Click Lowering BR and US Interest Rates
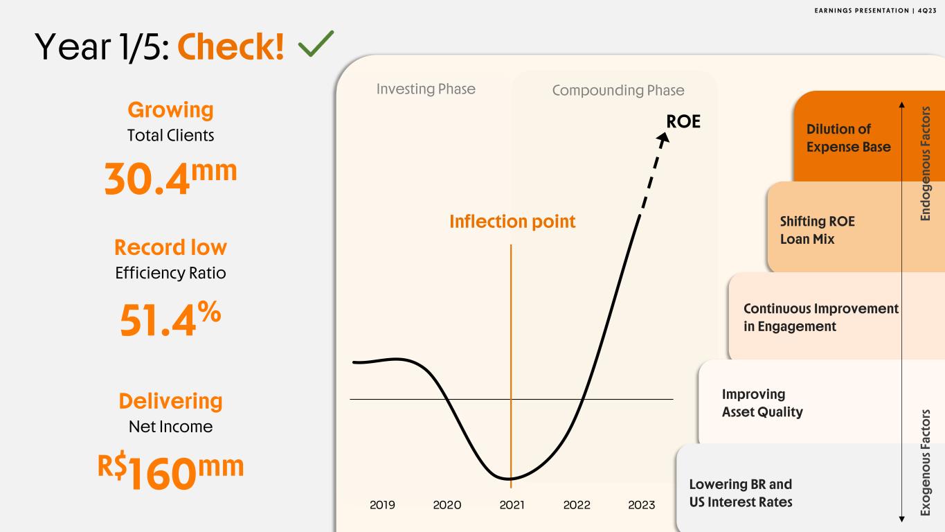Image resolution: width=945 pixels, height=532 pixels. (x=740, y=493)
